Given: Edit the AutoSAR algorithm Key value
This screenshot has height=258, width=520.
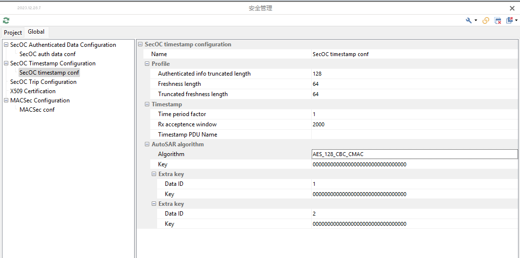Looking at the screenshot, I should click(x=415, y=164).
